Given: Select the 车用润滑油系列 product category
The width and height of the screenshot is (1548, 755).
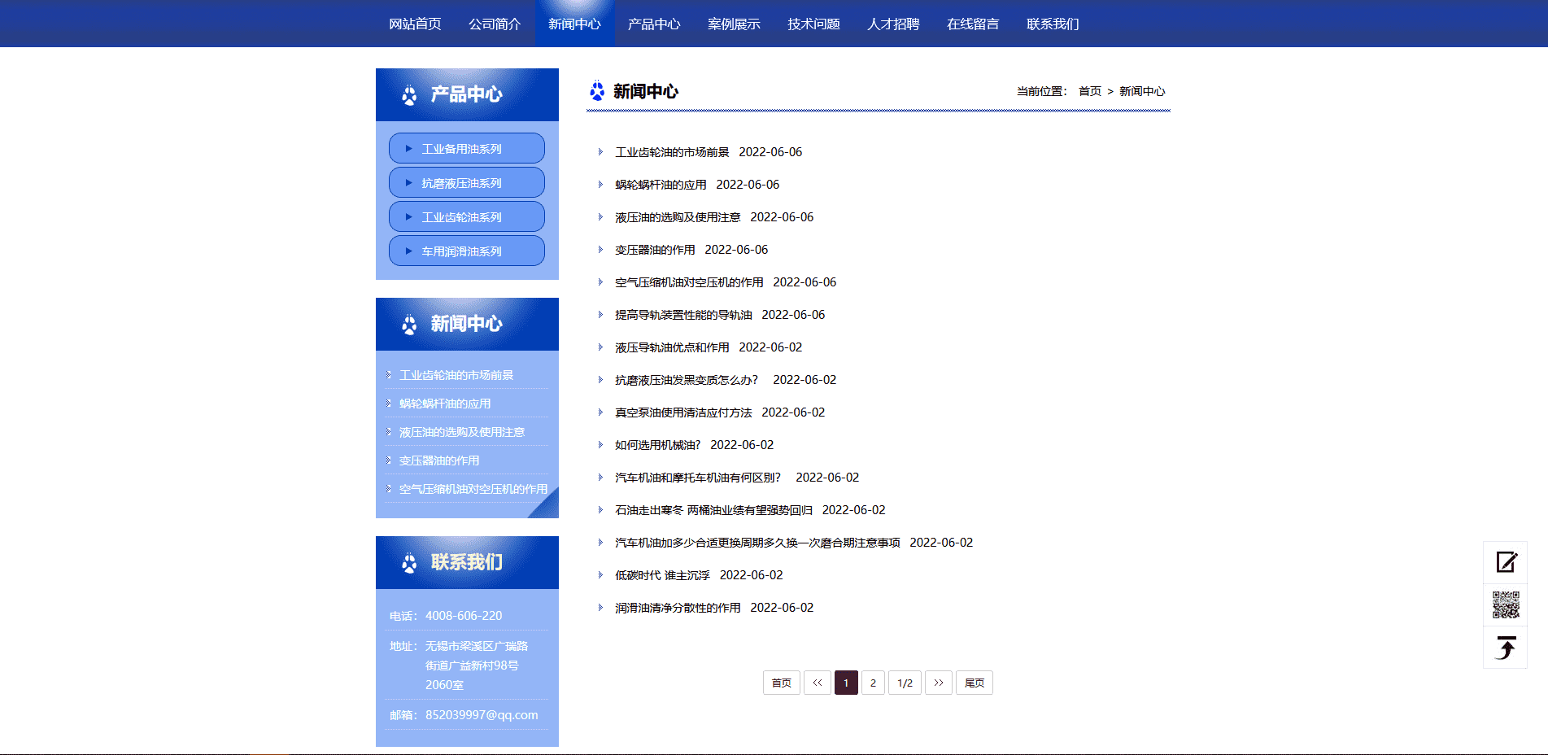Looking at the screenshot, I should point(466,251).
